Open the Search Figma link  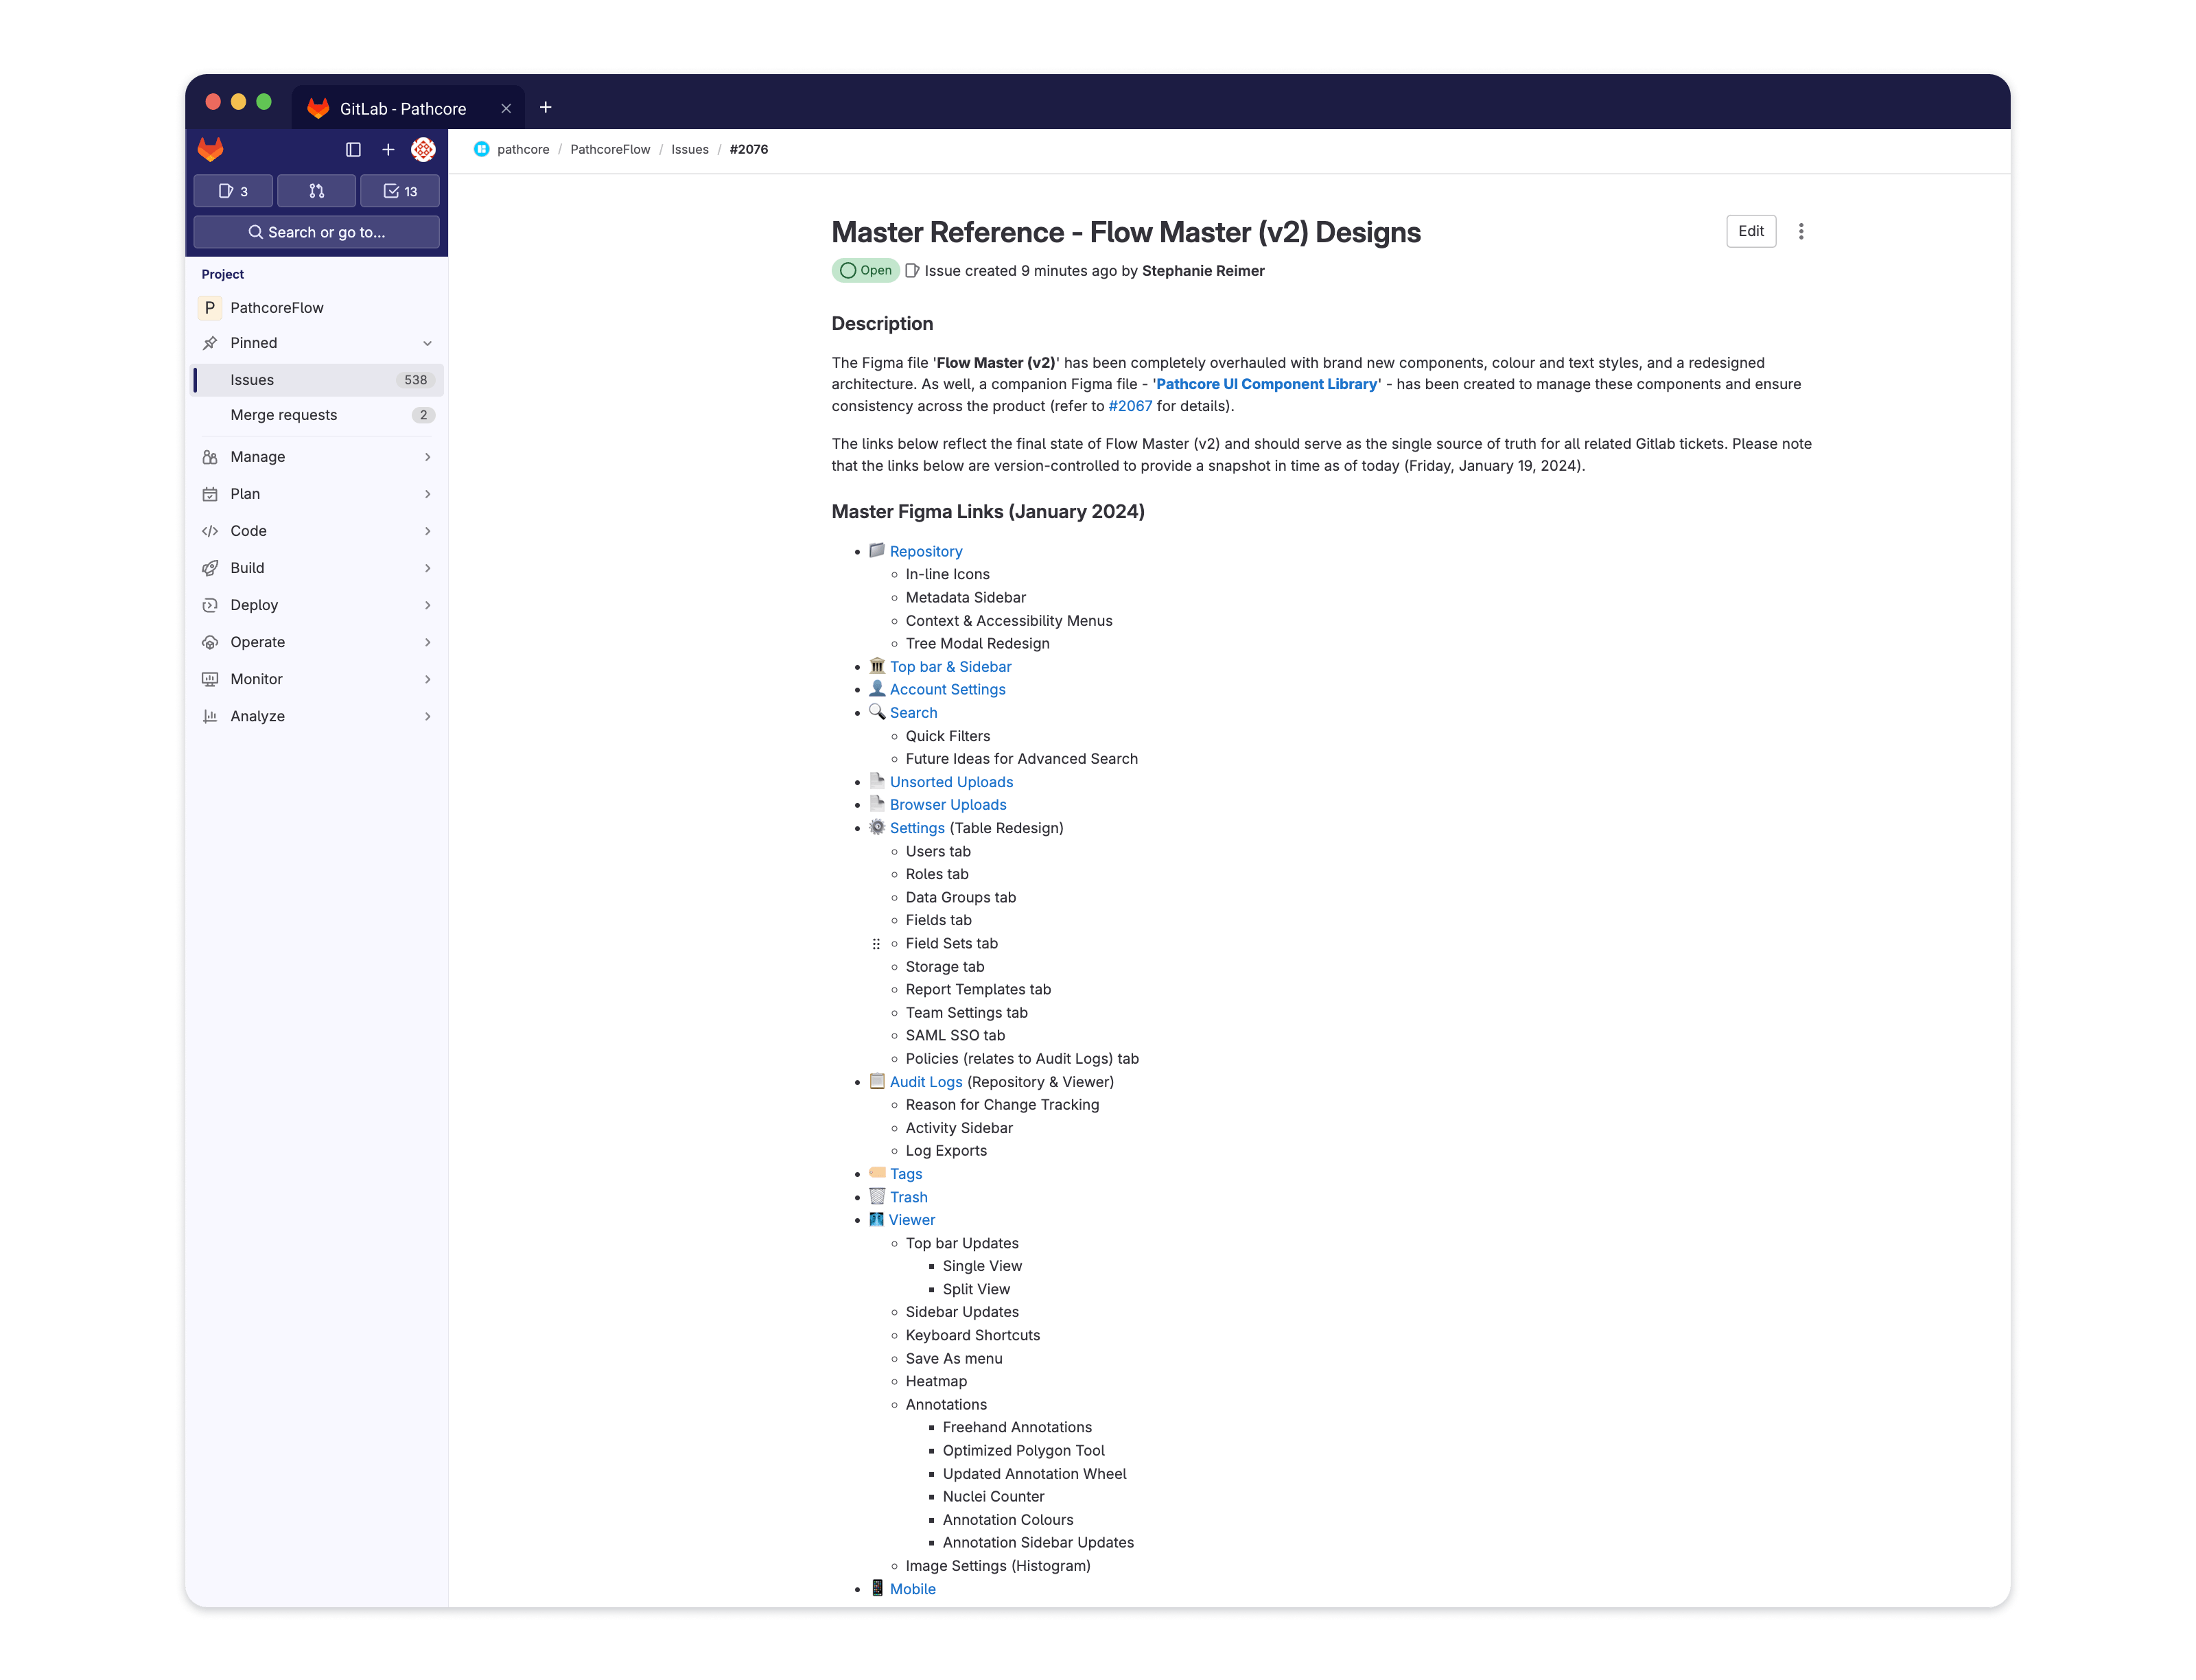pos(913,713)
